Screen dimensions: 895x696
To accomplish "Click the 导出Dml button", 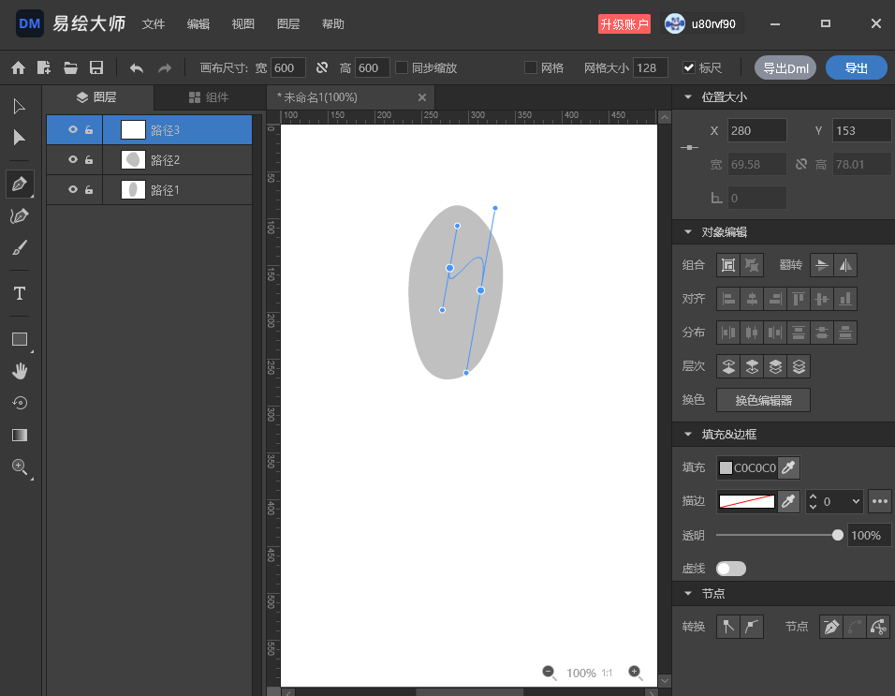I will point(785,68).
